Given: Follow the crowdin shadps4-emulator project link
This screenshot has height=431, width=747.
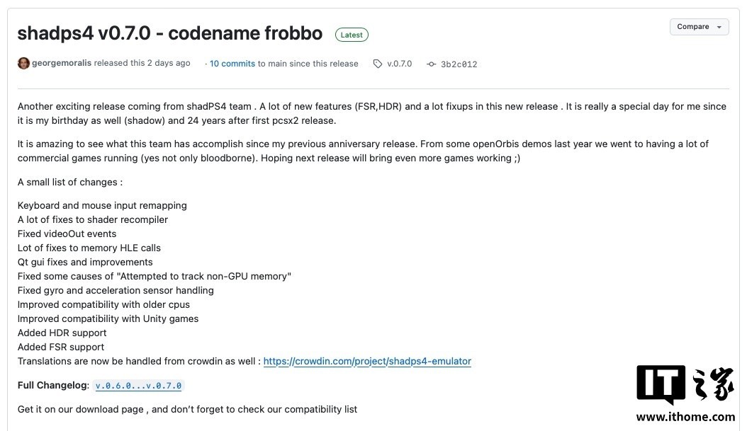Looking at the screenshot, I should pos(367,361).
